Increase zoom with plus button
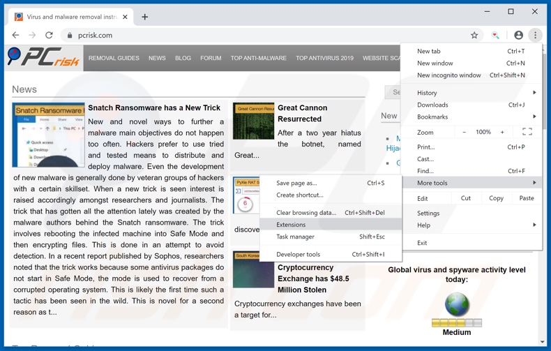The height and width of the screenshot is (351, 551). coord(502,132)
